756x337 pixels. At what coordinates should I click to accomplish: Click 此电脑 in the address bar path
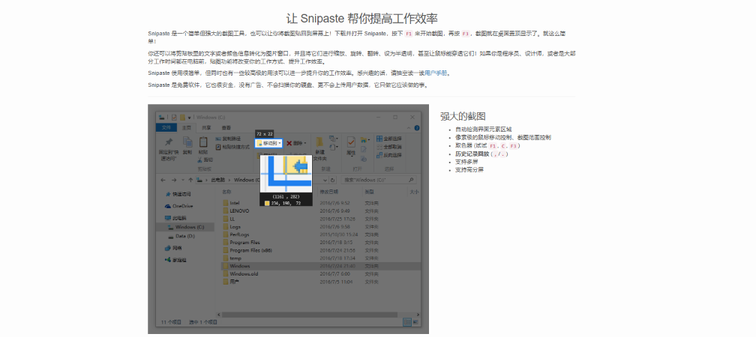click(219, 180)
